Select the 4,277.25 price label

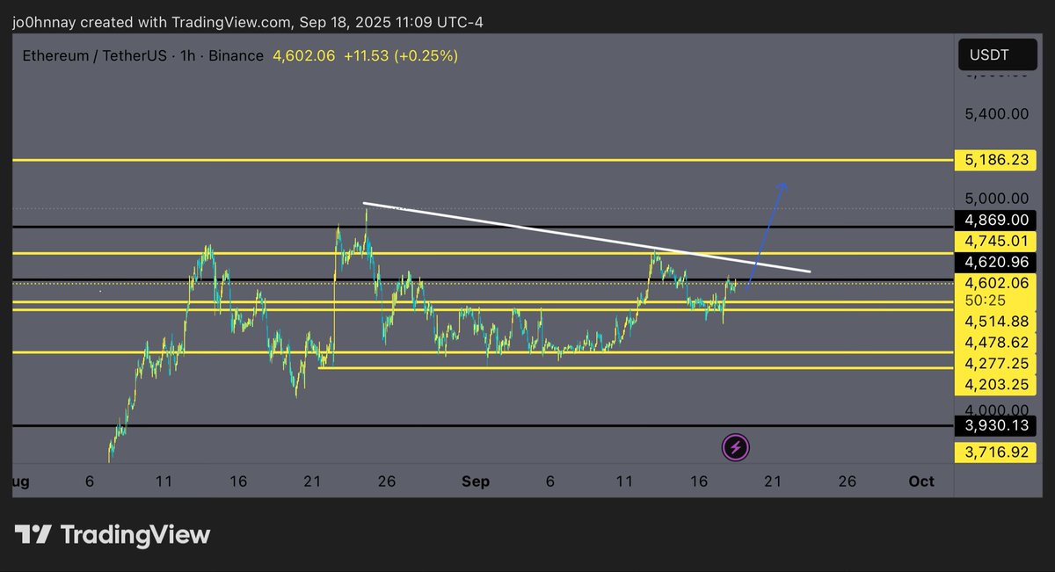click(996, 364)
